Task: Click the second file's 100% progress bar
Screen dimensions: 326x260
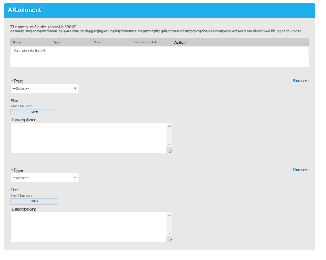Action: (34, 201)
